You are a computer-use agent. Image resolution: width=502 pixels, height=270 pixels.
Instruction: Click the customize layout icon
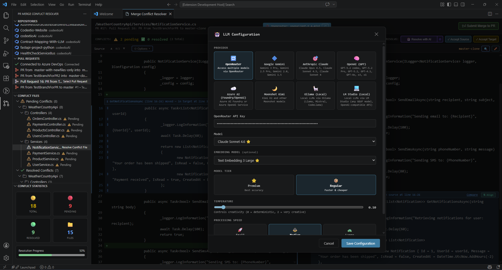pos(442,4)
